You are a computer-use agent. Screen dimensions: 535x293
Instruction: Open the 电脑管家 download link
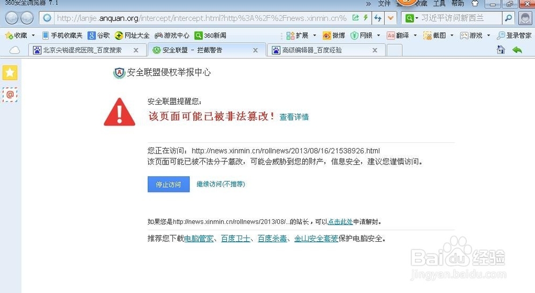click(x=199, y=238)
